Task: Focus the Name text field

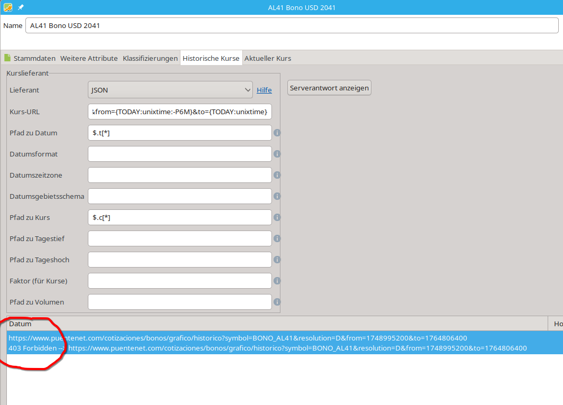Action: 291,25
